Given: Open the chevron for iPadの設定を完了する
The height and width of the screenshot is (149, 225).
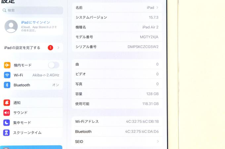Looking at the screenshot, I should pyautogui.click(x=58, y=48).
